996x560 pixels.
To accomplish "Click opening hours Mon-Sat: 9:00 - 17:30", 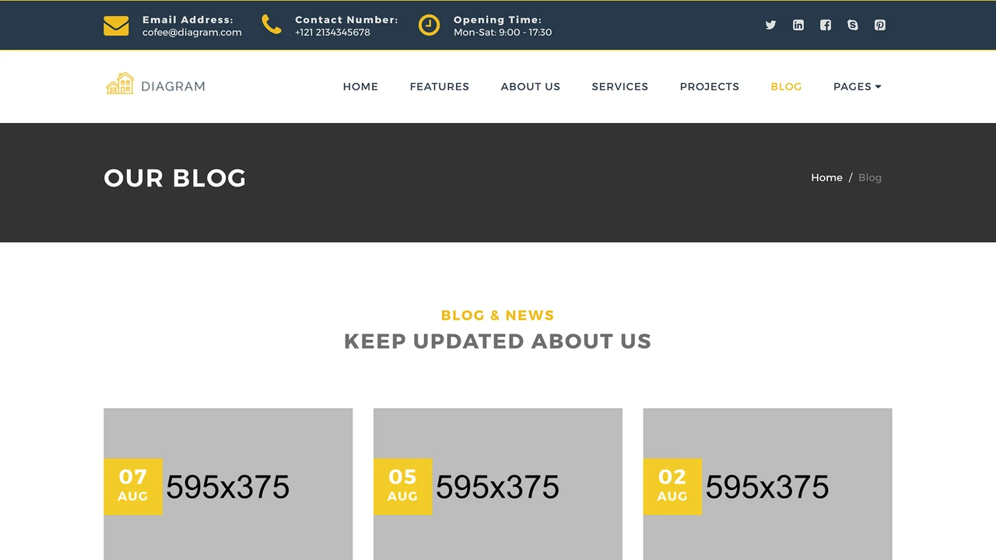I will click(503, 33).
